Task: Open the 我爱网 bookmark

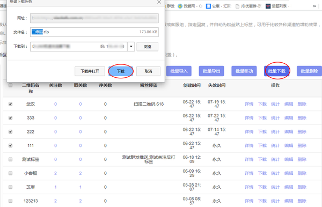Action: [190, 6]
